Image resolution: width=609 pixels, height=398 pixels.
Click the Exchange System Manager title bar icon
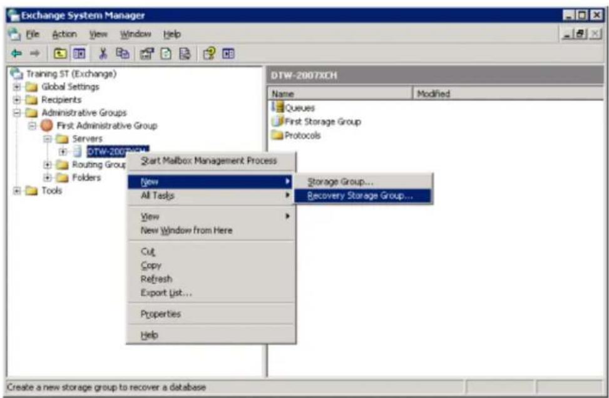(x=14, y=16)
